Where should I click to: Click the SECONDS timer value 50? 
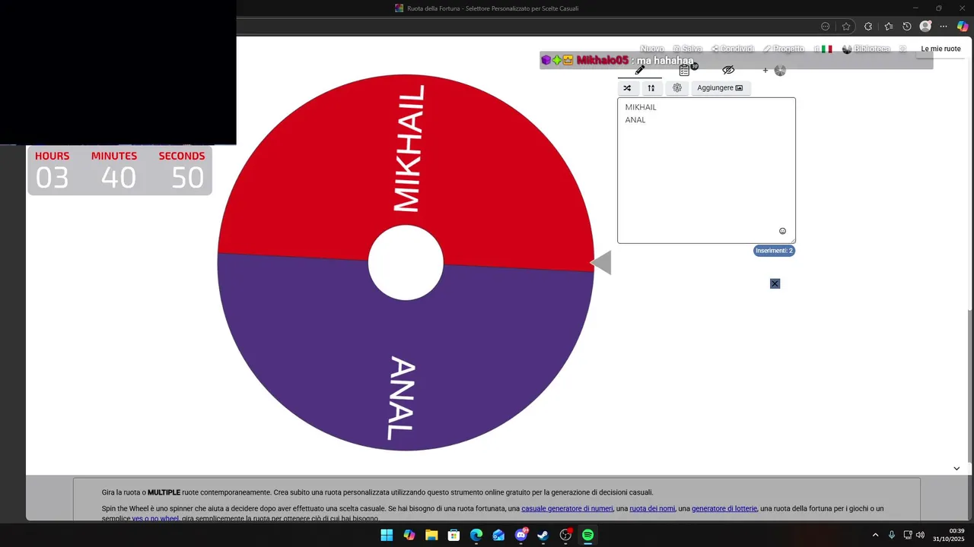[186, 178]
